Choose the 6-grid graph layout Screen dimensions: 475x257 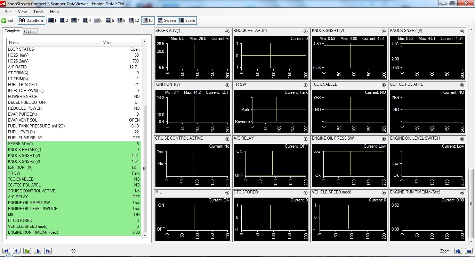[110, 20]
